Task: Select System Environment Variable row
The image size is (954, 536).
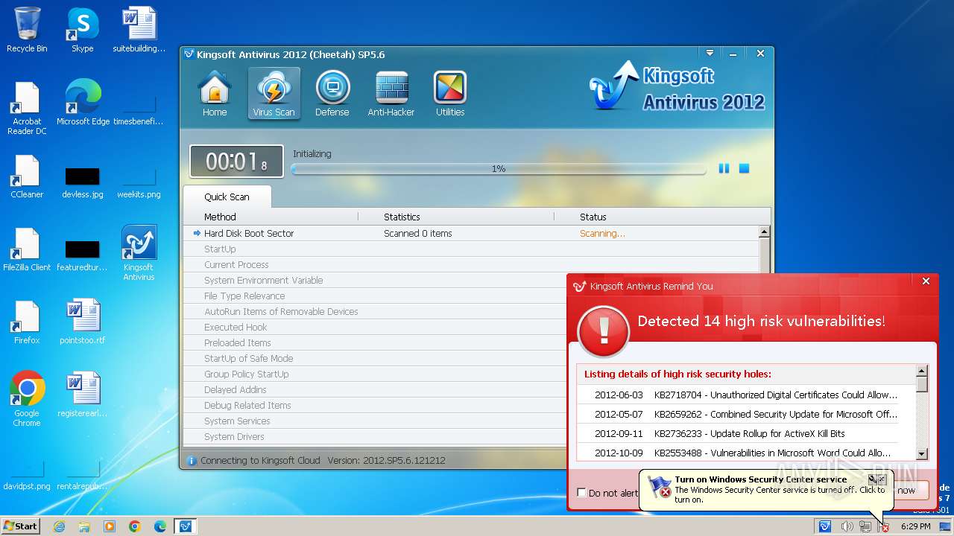Action: (375, 280)
